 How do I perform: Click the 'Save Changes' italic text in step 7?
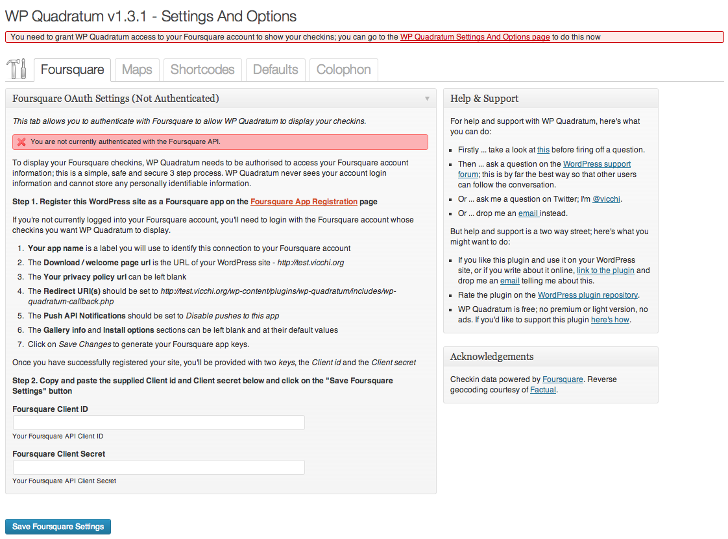85,344
